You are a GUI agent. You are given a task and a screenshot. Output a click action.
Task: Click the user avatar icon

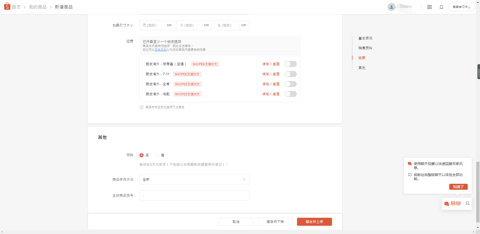(x=391, y=7)
